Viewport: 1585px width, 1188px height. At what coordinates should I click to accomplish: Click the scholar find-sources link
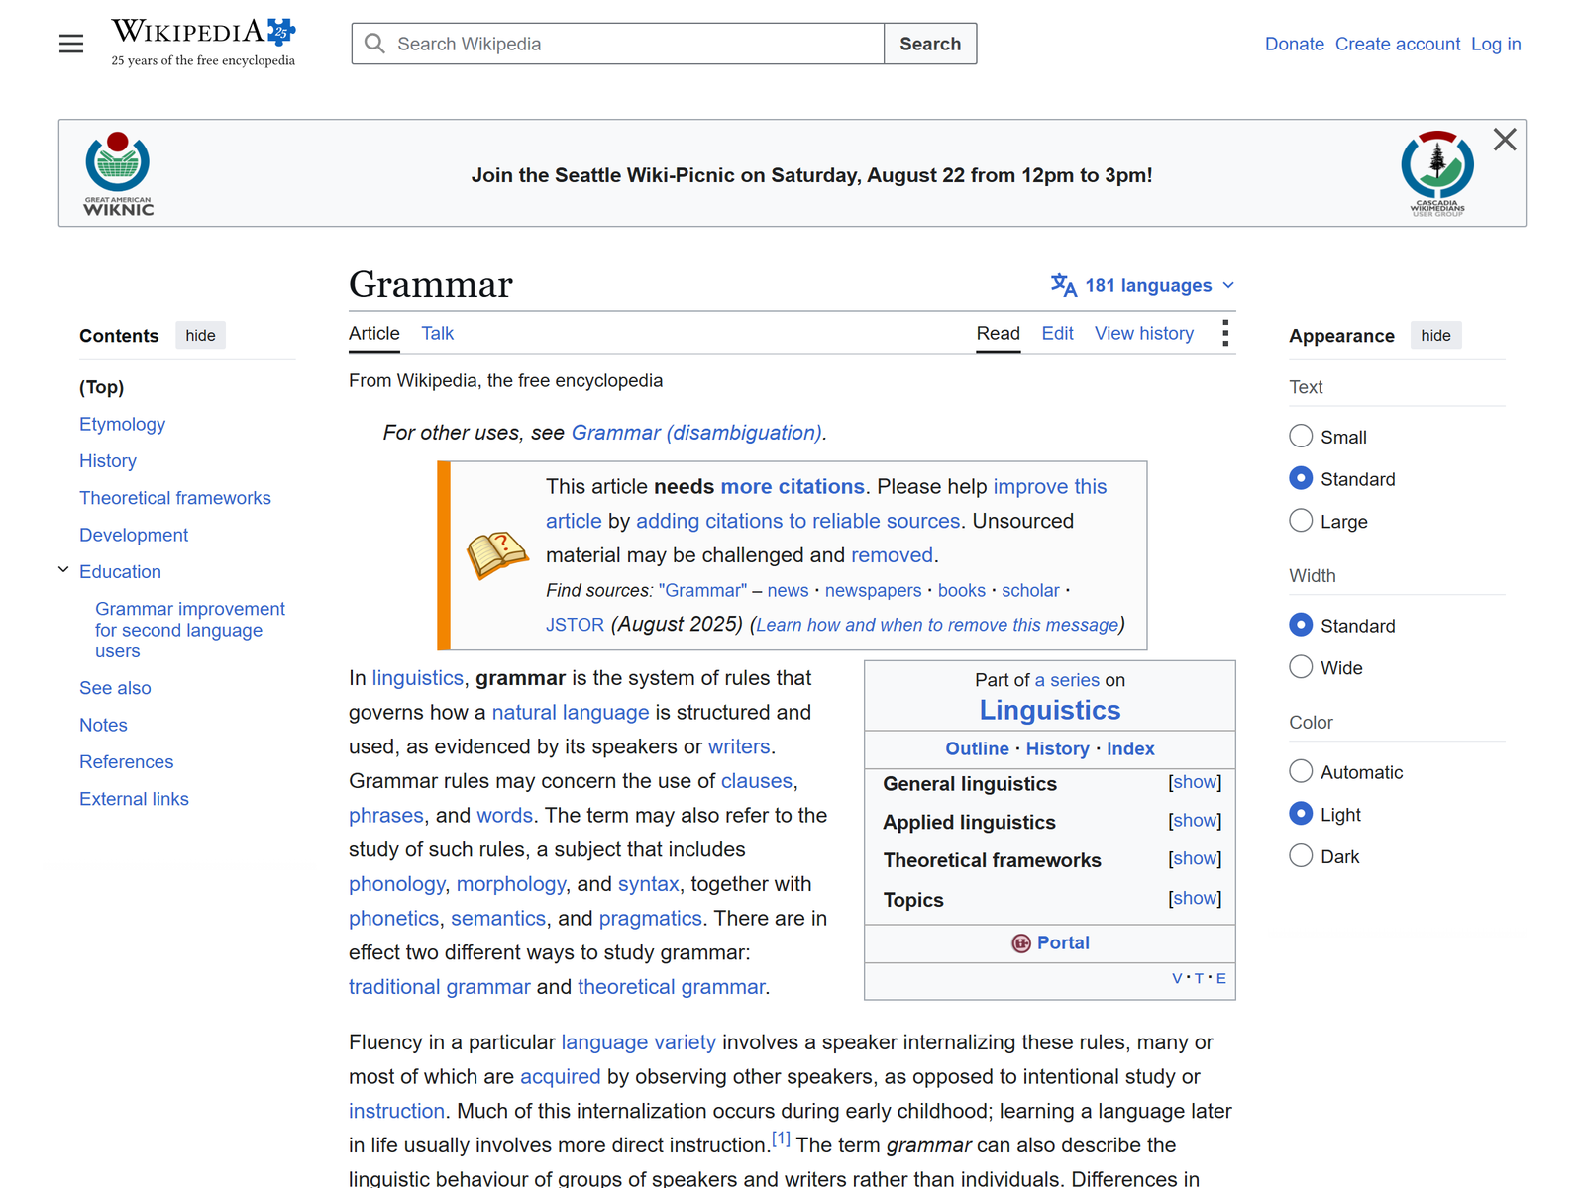(1030, 590)
